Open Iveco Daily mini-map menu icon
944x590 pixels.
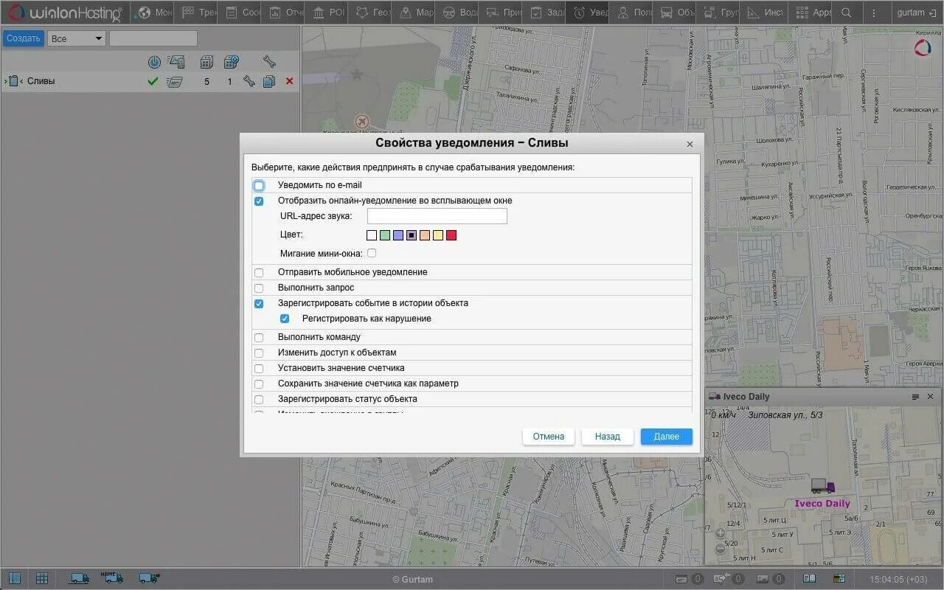[x=915, y=397]
